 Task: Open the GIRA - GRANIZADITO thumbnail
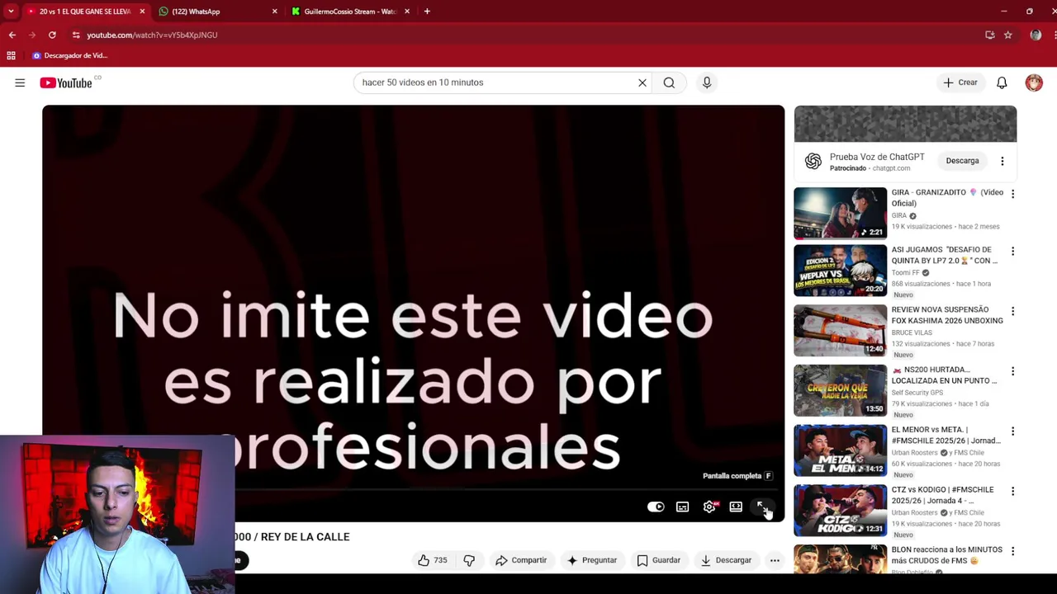pyautogui.click(x=840, y=213)
